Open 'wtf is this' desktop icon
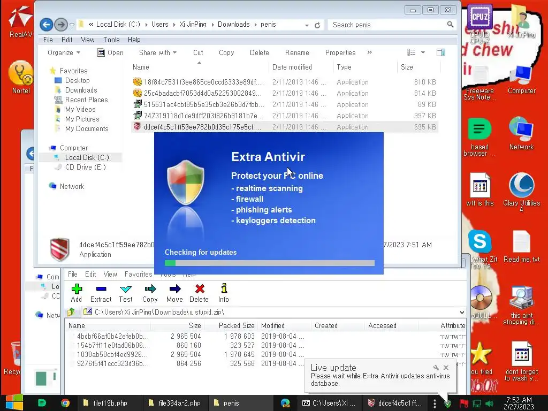Screen dimensions: 548x411 pyautogui.click(x=479, y=189)
